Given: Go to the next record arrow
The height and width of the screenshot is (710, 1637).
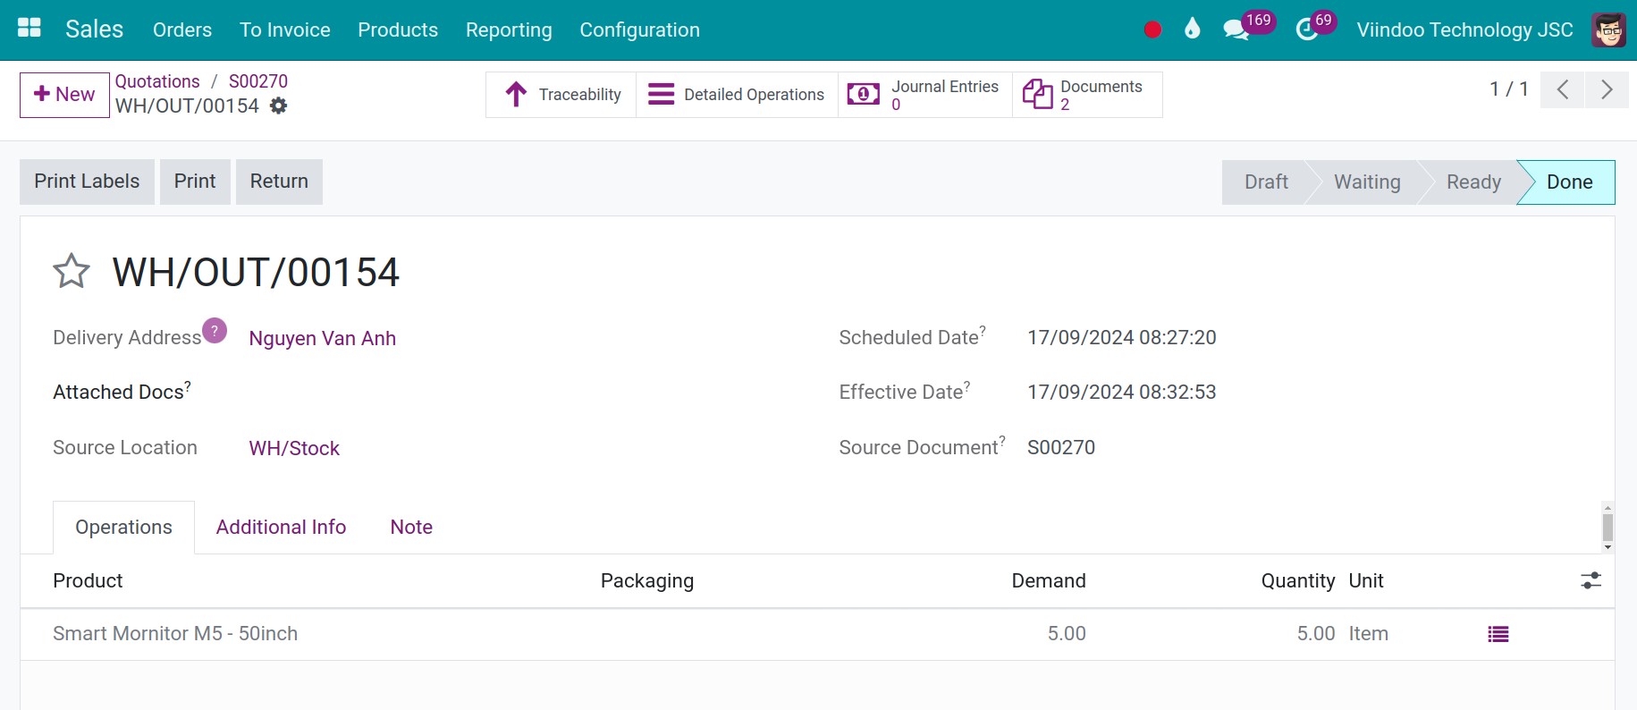Looking at the screenshot, I should (x=1607, y=89).
